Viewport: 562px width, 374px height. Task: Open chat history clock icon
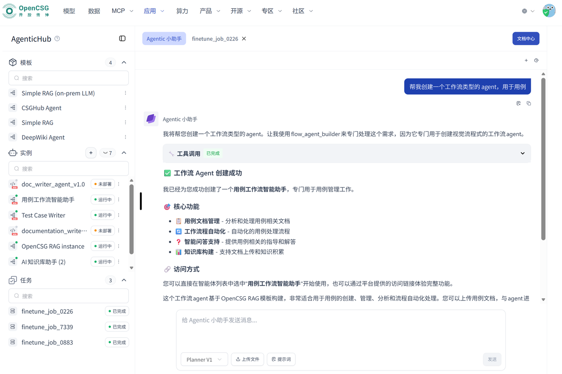[536, 61]
